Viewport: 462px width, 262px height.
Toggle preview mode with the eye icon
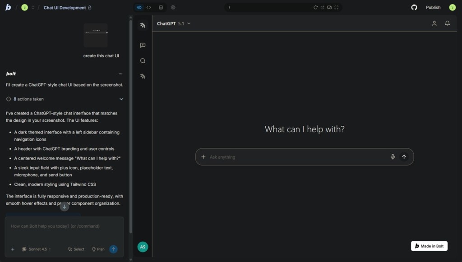pos(139,7)
